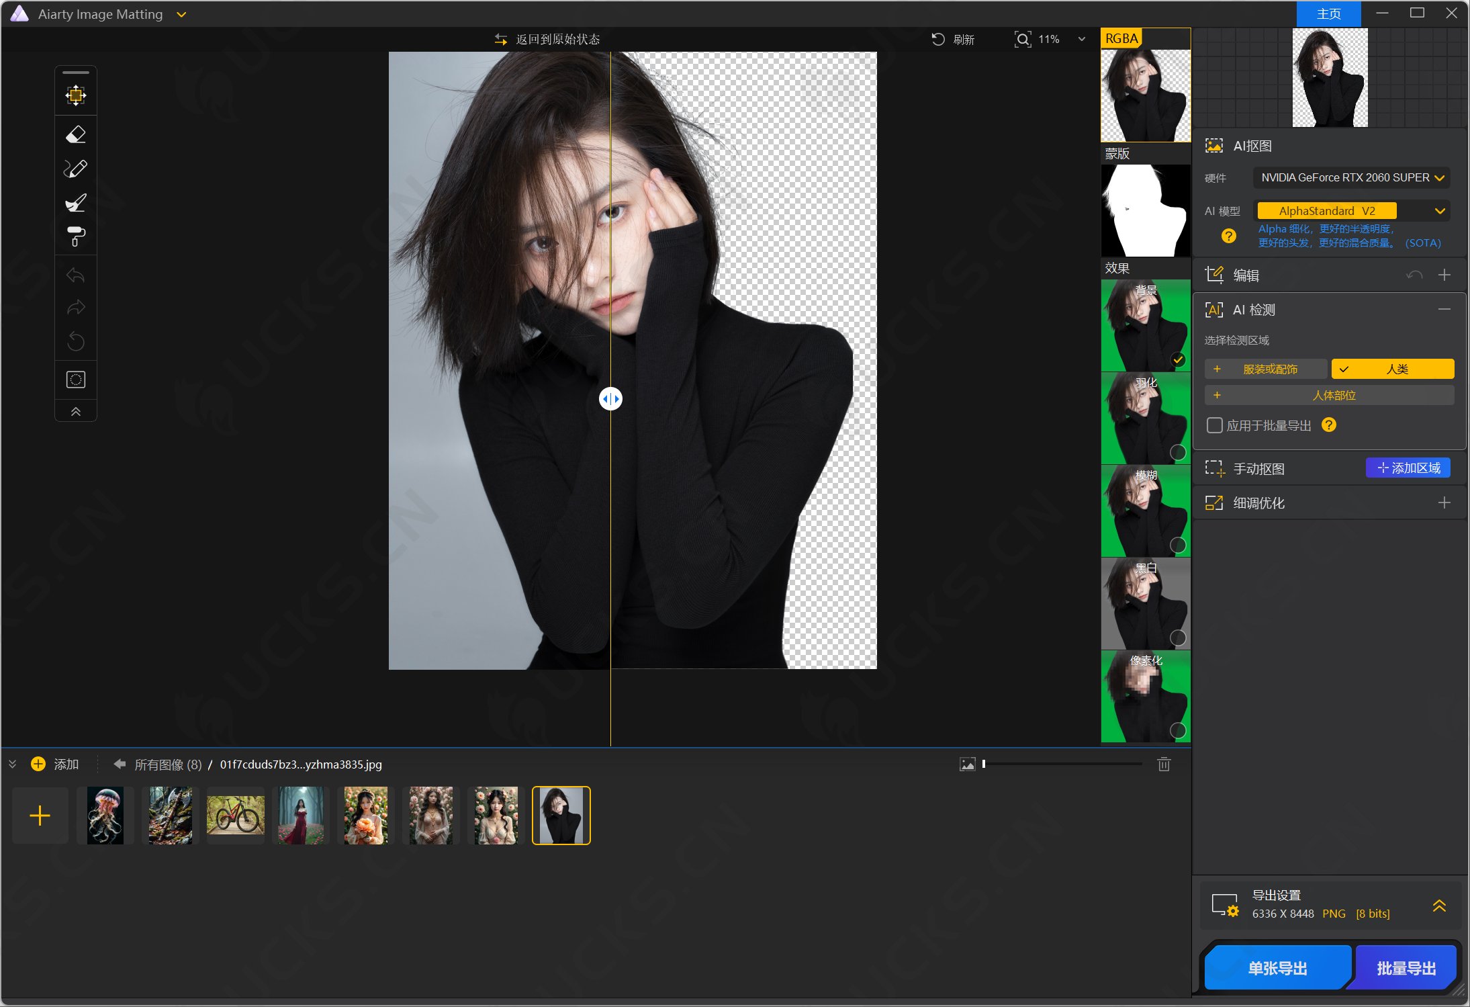Screen dimensions: 1470x1007
Task: Toggle 人类 detection region
Action: (1393, 369)
